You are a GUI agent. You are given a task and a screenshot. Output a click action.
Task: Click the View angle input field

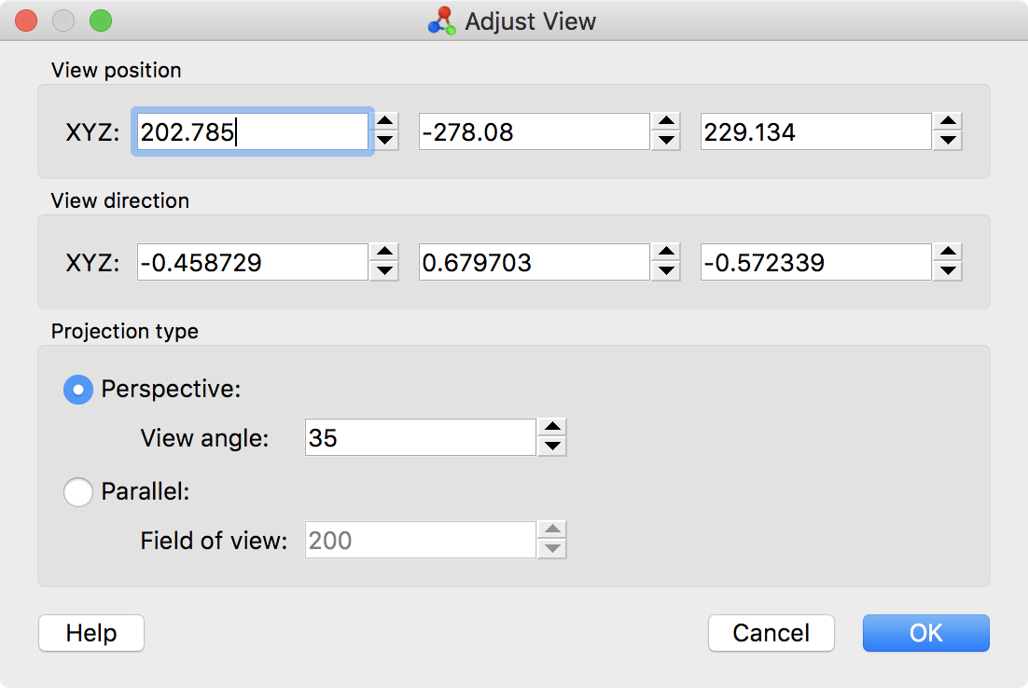coord(420,437)
